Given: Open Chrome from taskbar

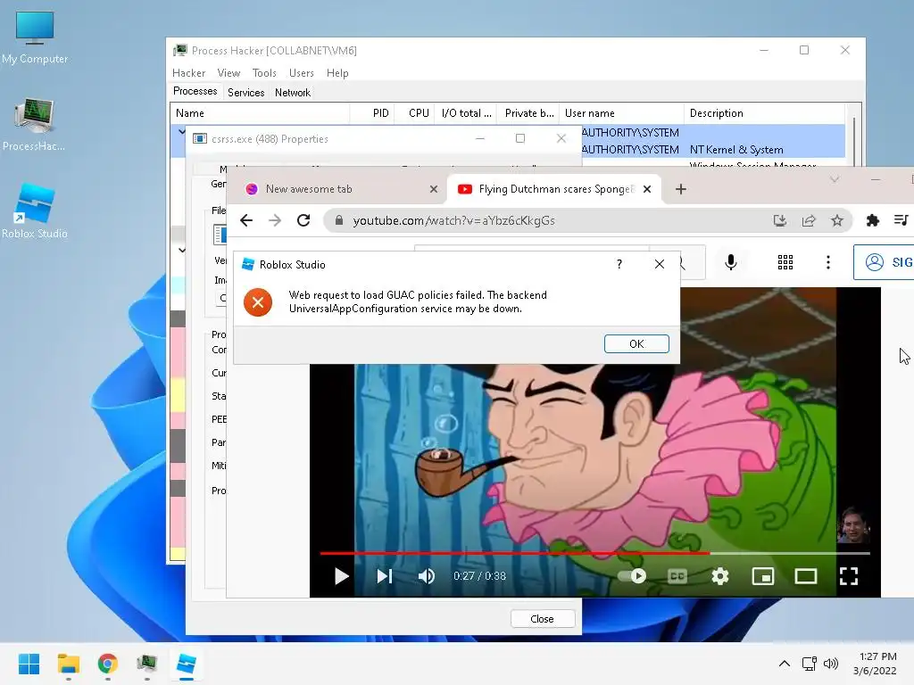Looking at the screenshot, I should tap(107, 664).
